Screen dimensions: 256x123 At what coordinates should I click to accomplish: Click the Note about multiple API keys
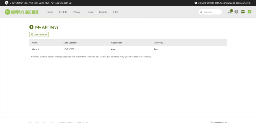91,57
